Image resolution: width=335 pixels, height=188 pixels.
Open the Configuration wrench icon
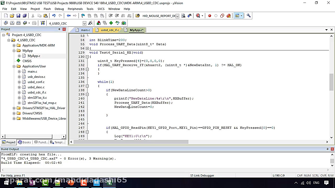[249, 16]
